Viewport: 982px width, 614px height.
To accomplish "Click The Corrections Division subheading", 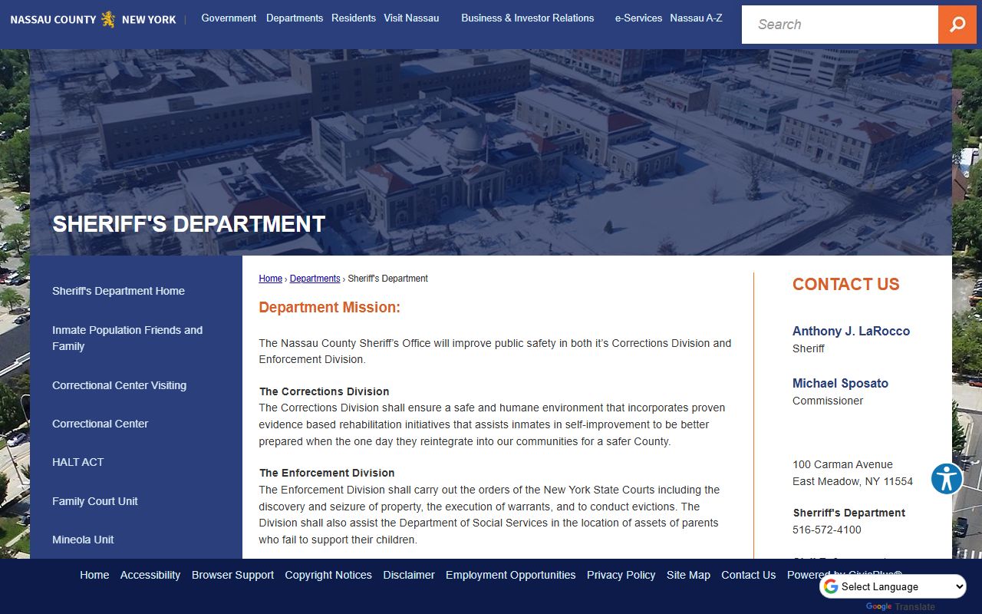I will [324, 391].
